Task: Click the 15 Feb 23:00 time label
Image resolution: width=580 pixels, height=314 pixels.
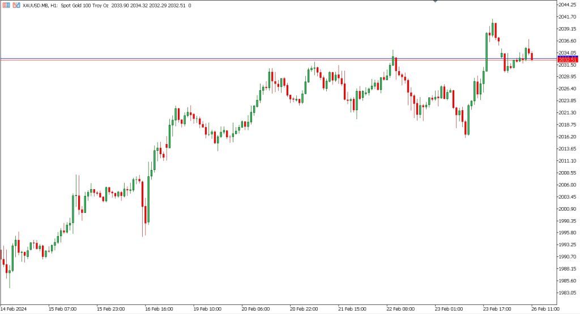Action: (110, 309)
